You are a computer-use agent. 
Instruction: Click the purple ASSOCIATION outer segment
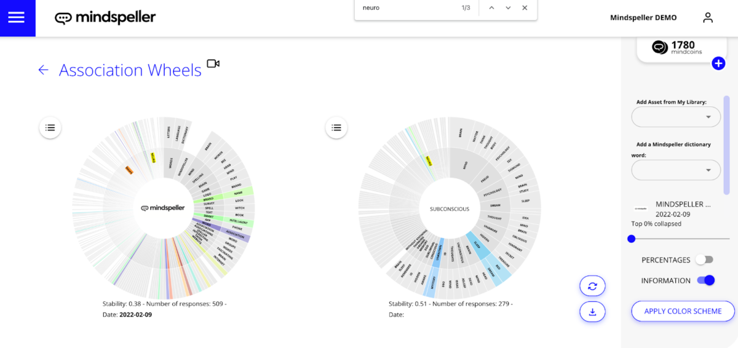coord(235,234)
